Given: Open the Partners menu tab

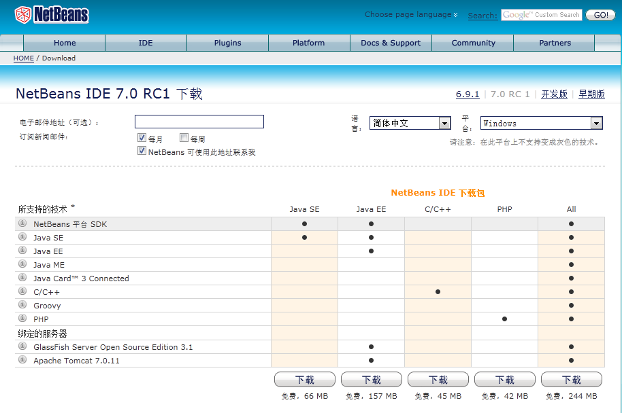Looking at the screenshot, I should point(555,43).
